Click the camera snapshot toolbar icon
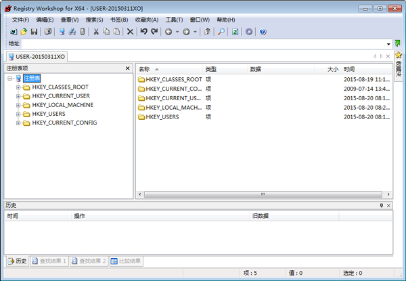406x281 pixels. click(x=48, y=32)
